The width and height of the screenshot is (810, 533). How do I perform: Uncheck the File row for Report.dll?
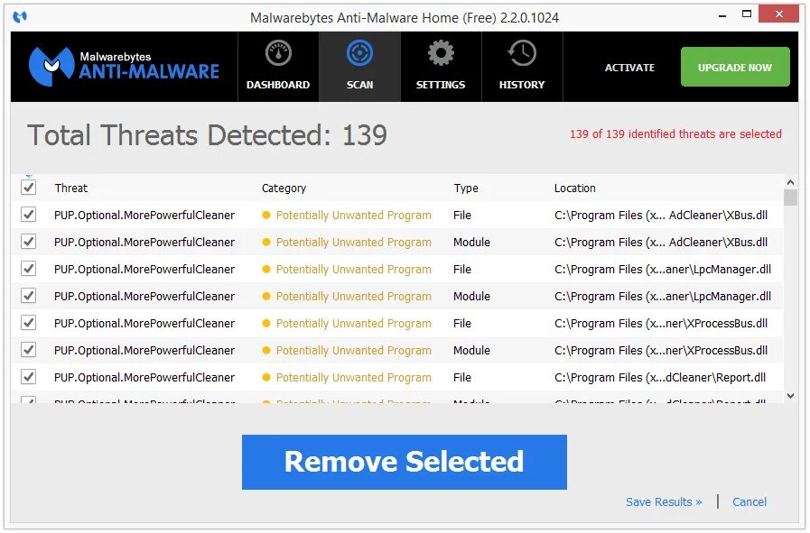click(x=28, y=377)
